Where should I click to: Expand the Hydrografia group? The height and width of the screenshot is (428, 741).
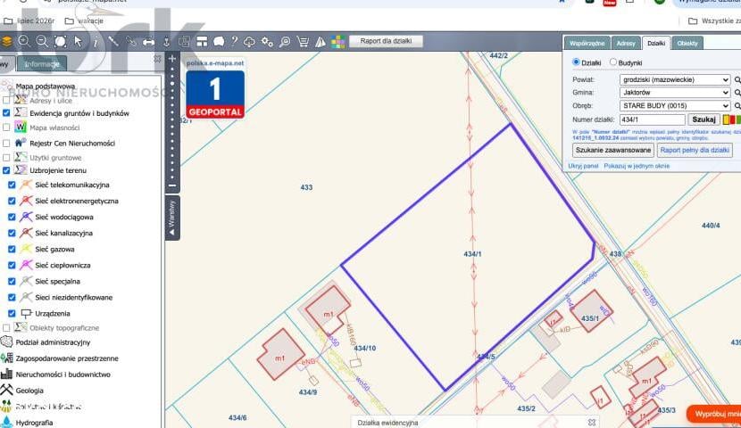34,423
